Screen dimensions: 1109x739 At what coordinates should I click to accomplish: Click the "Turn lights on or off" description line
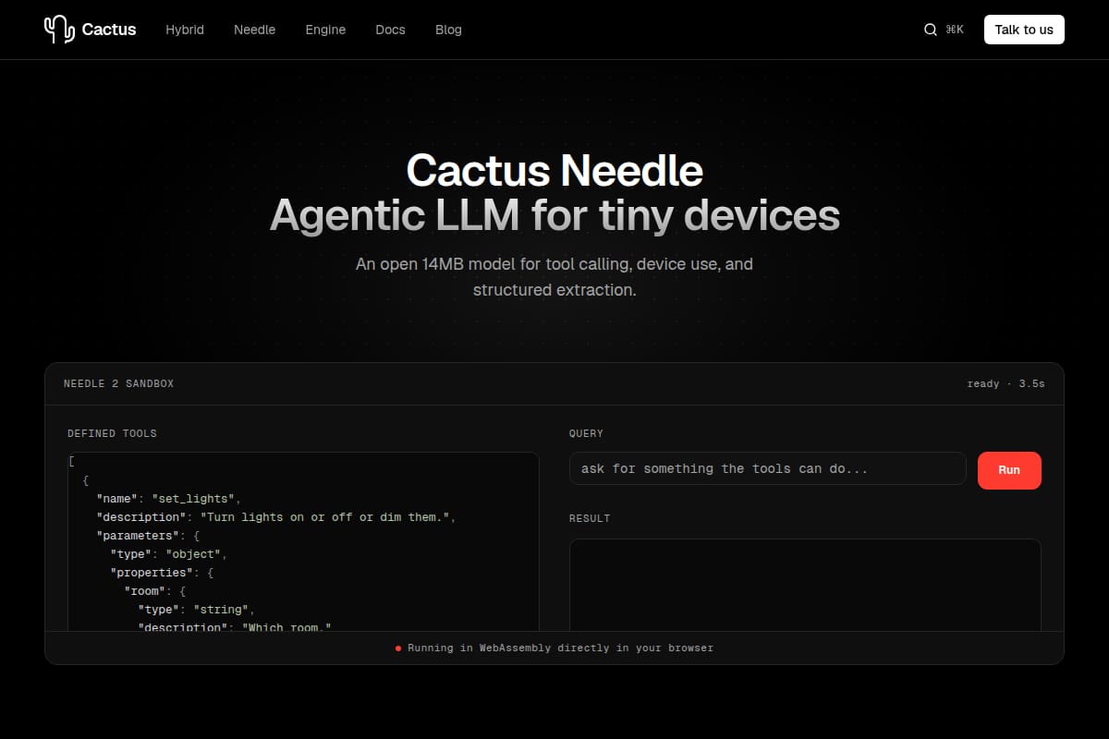click(x=276, y=517)
